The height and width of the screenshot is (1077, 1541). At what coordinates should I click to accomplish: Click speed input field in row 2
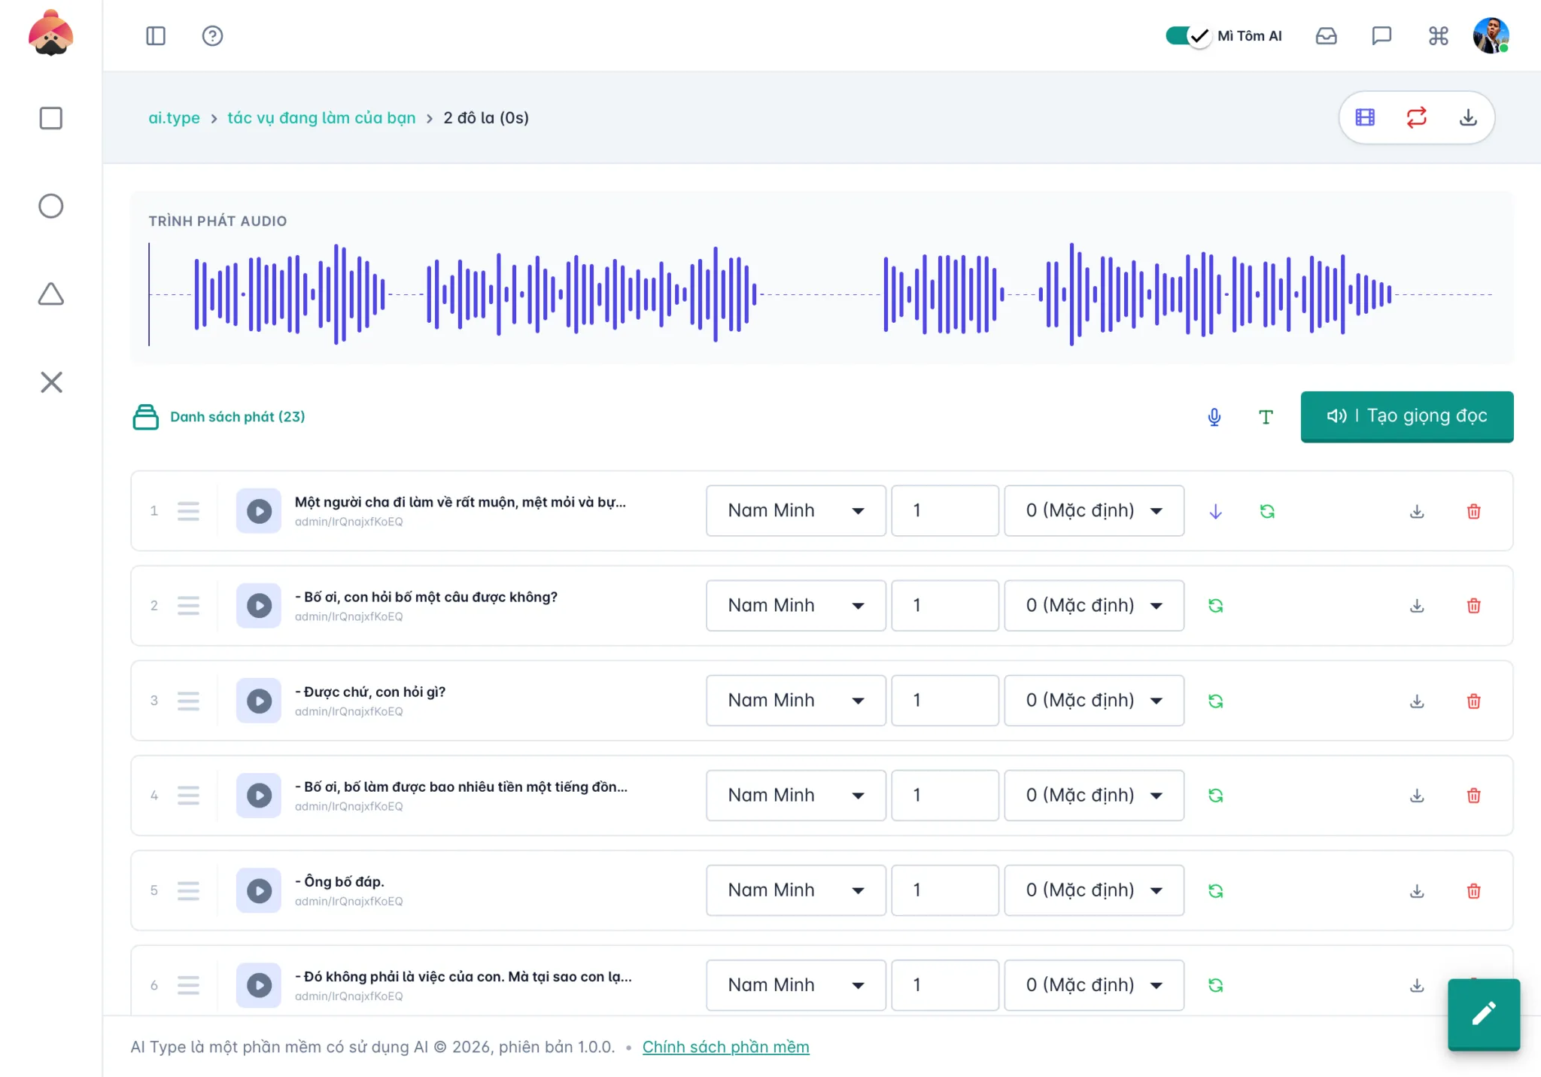[x=945, y=605]
